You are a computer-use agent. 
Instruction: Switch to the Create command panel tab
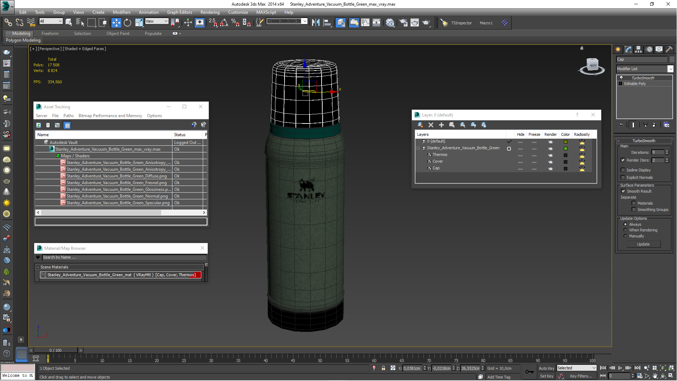coord(618,49)
